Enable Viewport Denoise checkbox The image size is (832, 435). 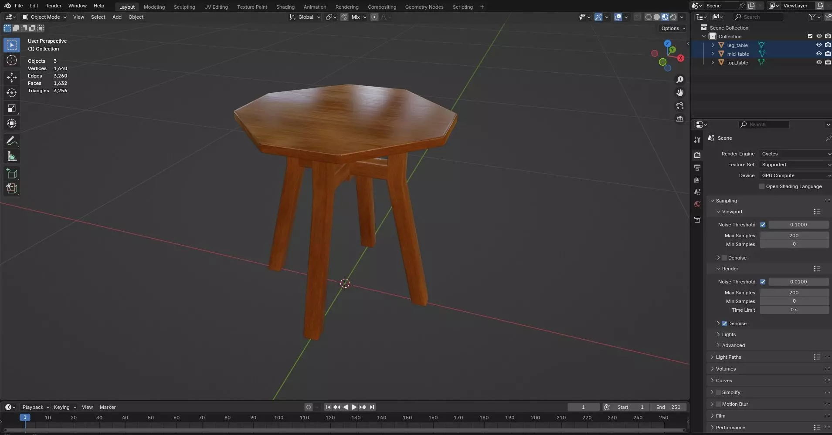pos(724,258)
